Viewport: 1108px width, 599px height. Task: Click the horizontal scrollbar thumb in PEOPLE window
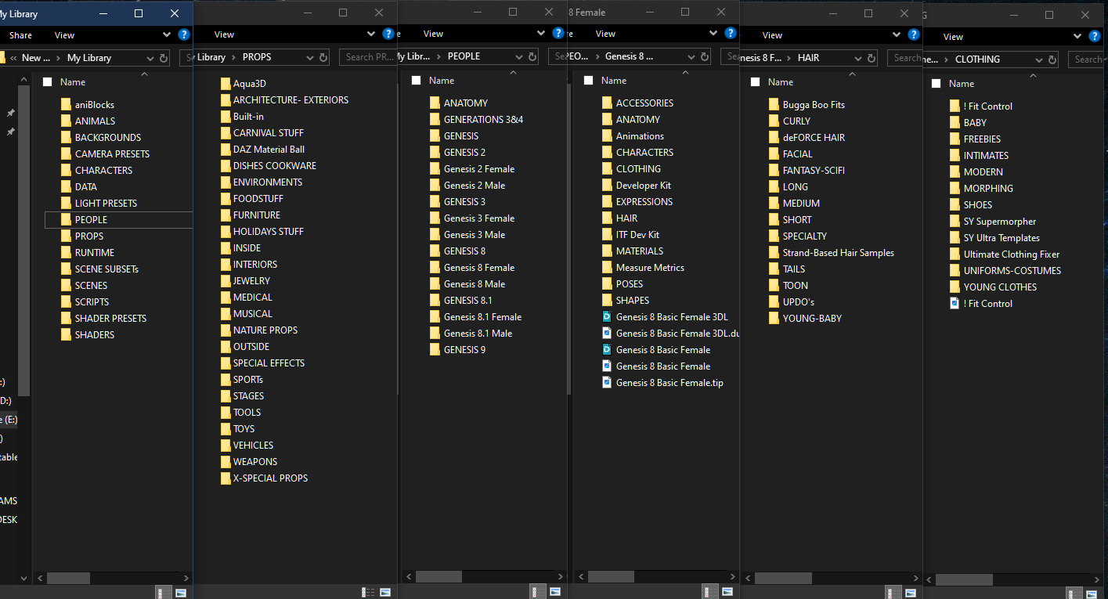click(439, 577)
